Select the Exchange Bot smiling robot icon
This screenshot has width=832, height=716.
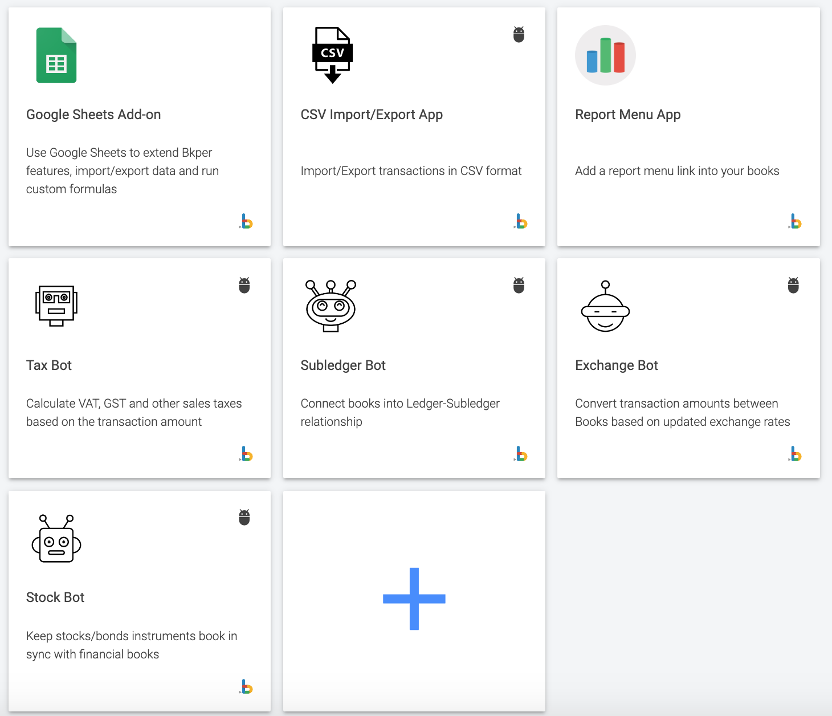coord(605,306)
